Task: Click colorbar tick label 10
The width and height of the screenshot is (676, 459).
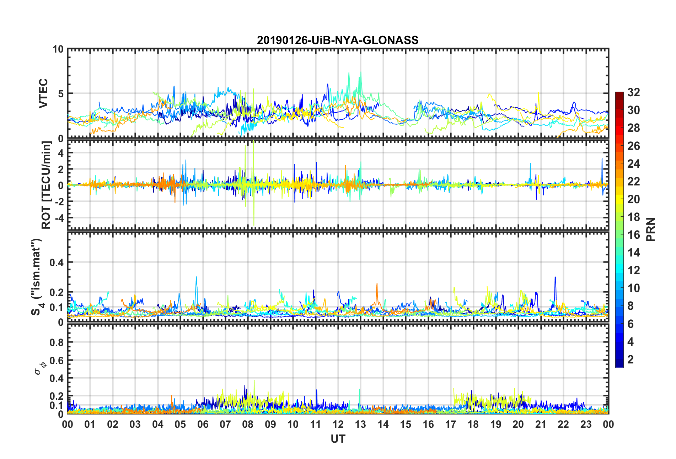Action: [x=634, y=288]
